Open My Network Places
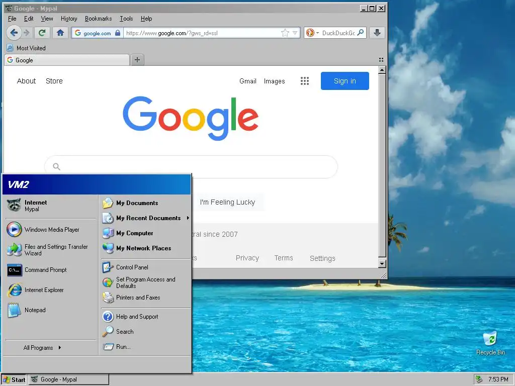515x386 pixels. point(145,248)
